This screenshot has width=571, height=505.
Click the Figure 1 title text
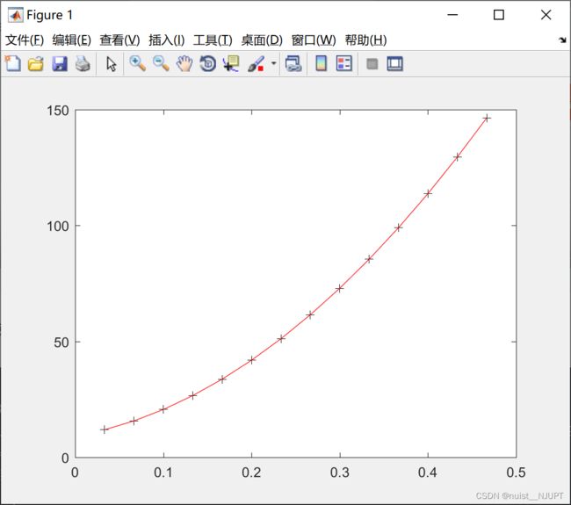coord(49,15)
